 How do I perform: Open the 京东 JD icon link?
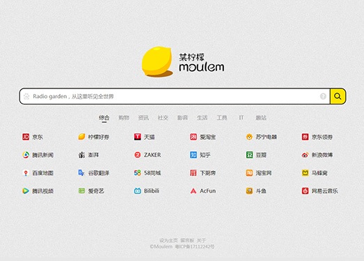(x=33, y=137)
